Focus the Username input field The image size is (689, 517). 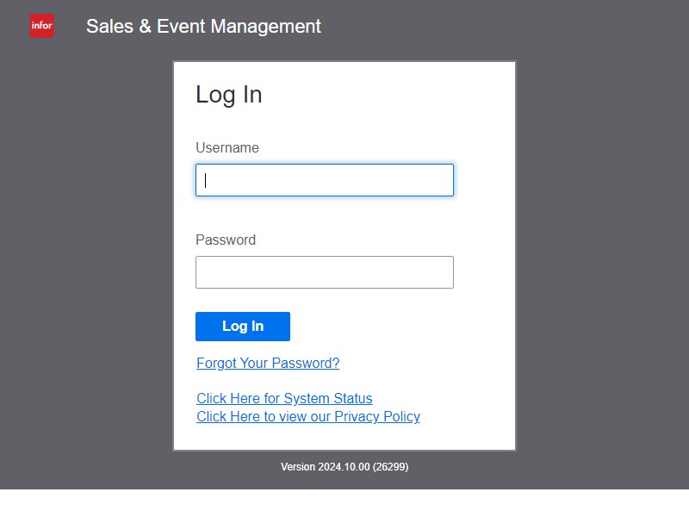tap(325, 180)
